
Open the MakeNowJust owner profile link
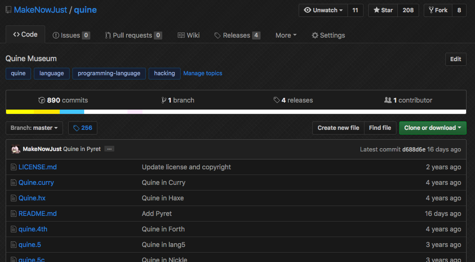tap(40, 10)
